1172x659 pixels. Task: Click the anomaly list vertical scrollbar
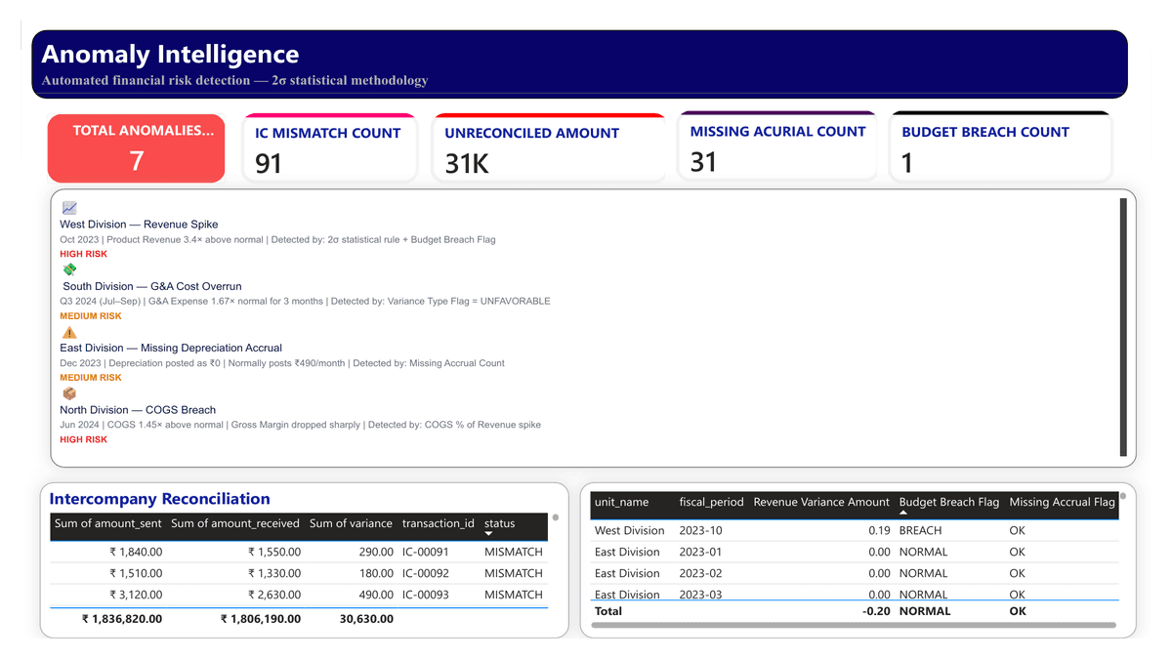[x=1123, y=327]
